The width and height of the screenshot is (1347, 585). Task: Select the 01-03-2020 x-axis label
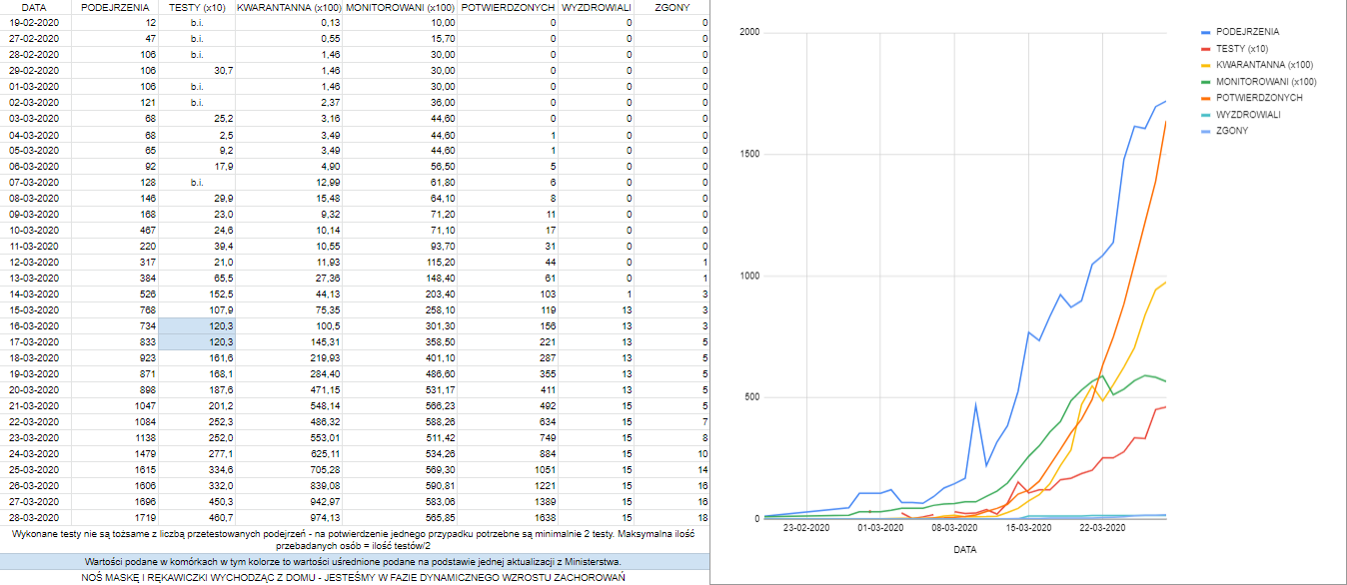pyautogui.click(x=879, y=528)
